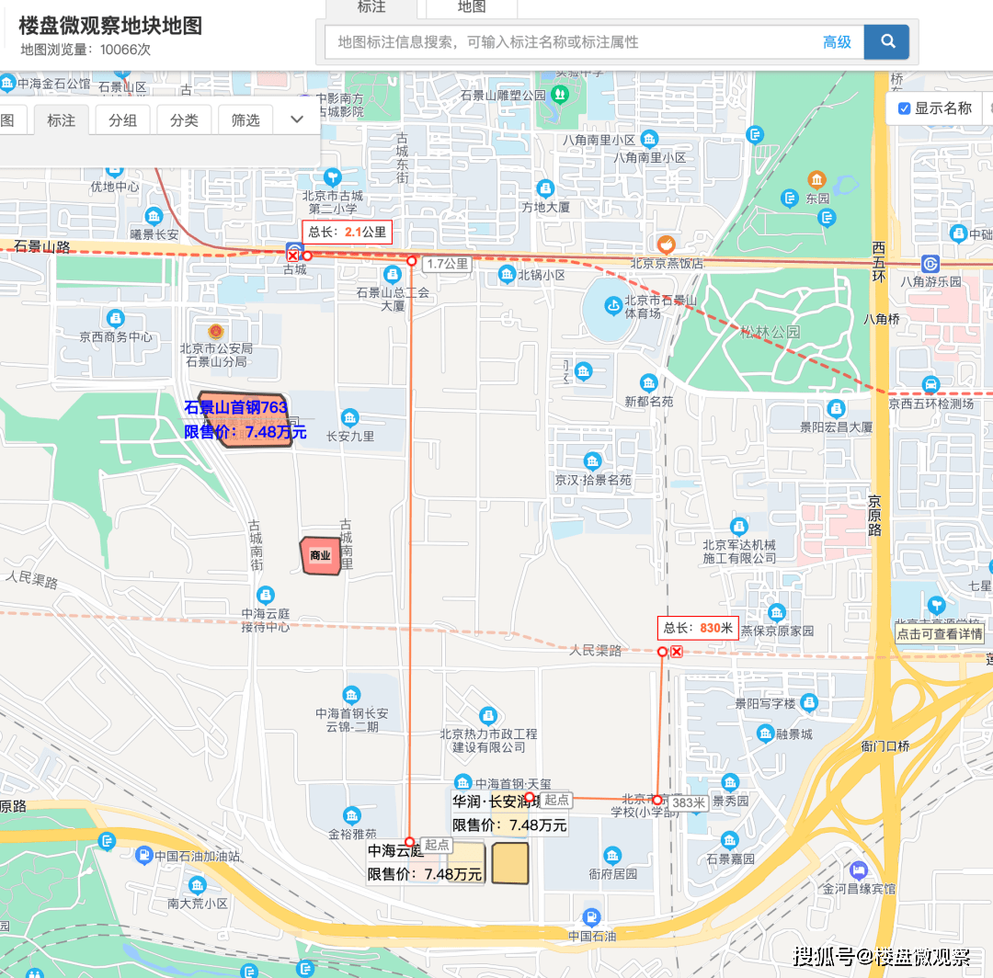This screenshot has width=993, height=978.
Task: Open the 筛选 filter panel
Action: coord(245,120)
